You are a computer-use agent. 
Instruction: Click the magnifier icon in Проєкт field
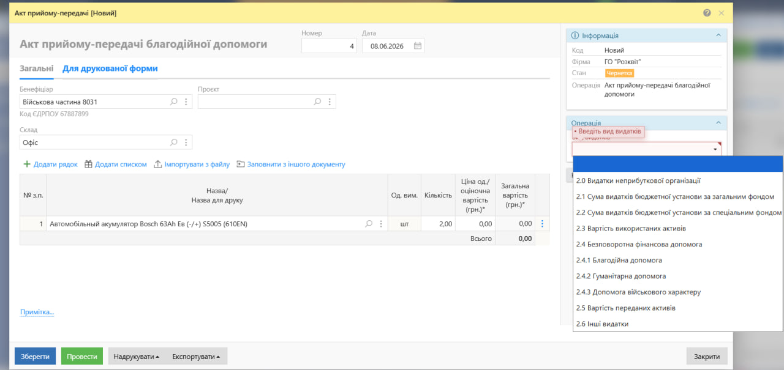point(317,102)
